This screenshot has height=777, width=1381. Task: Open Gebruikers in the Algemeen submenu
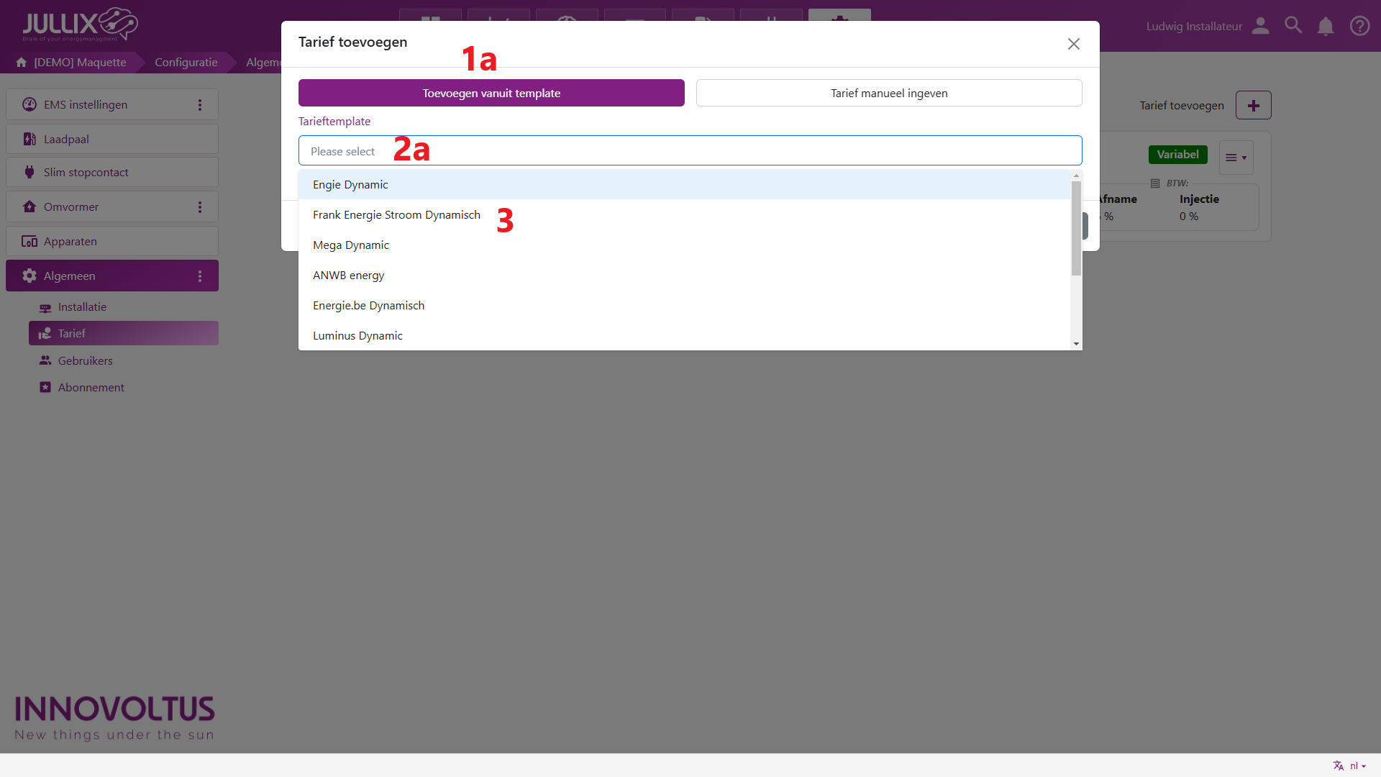coord(85,361)
